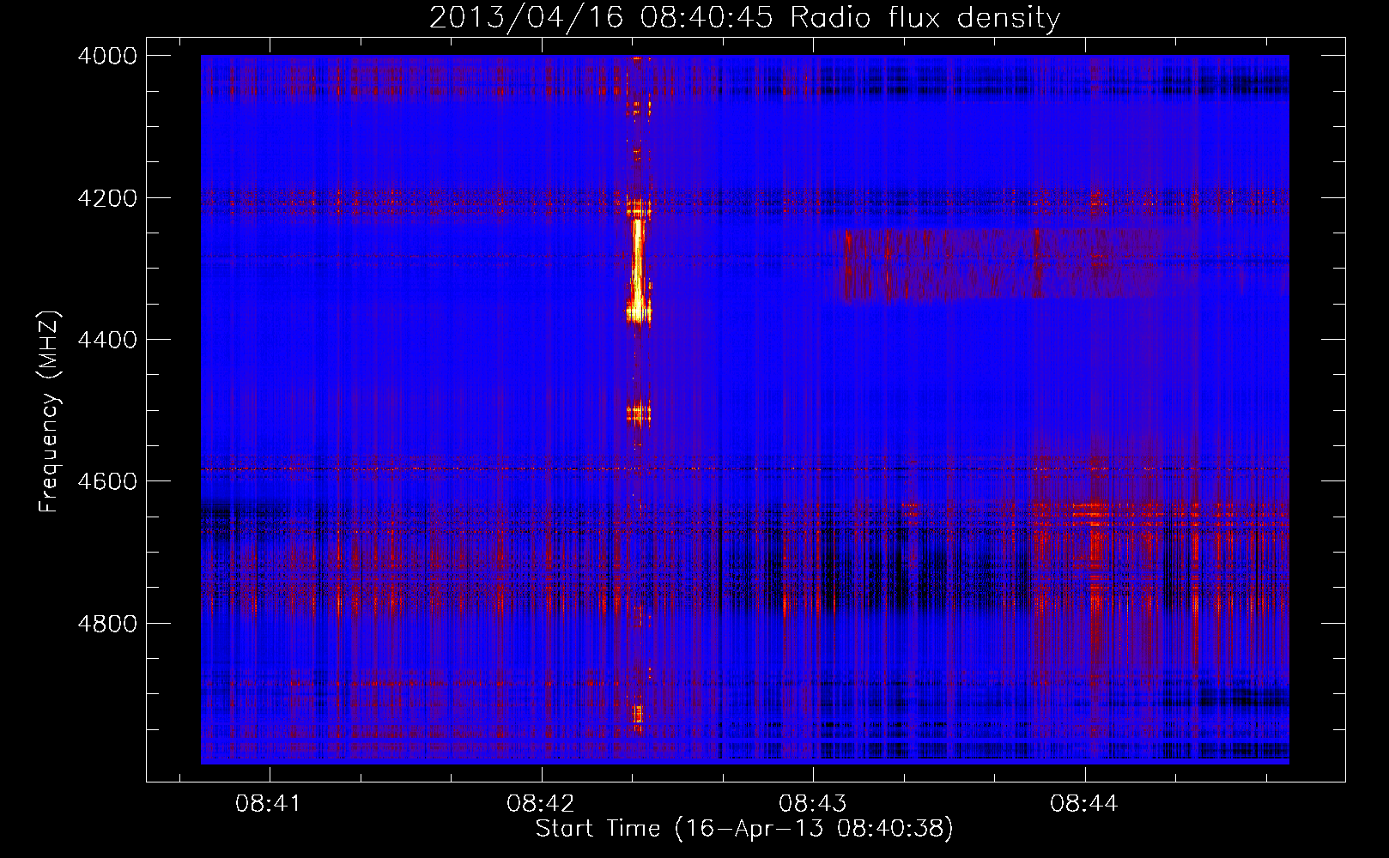Click the 'Start Time (16-Apr-13 08:40:38)' axis title
This screenshot has width=1389, height=858.
pyautogui.click(x=744, y=829)
